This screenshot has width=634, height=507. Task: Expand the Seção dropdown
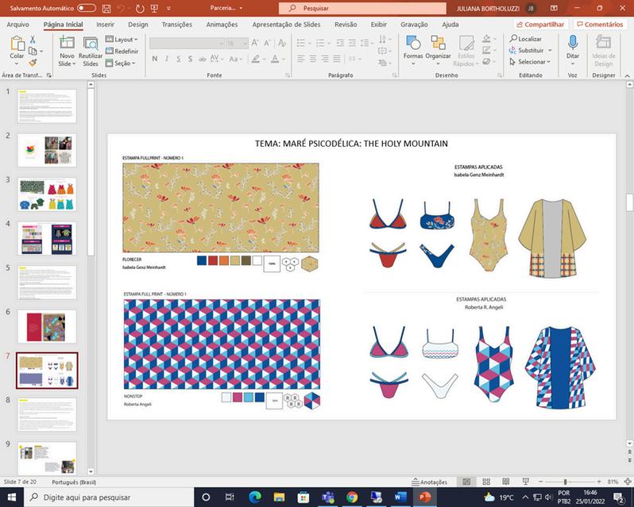coord(123,62)
